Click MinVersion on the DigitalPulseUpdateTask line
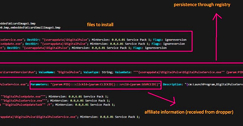This screenshot has height=126, width=243. coord(64,105)
